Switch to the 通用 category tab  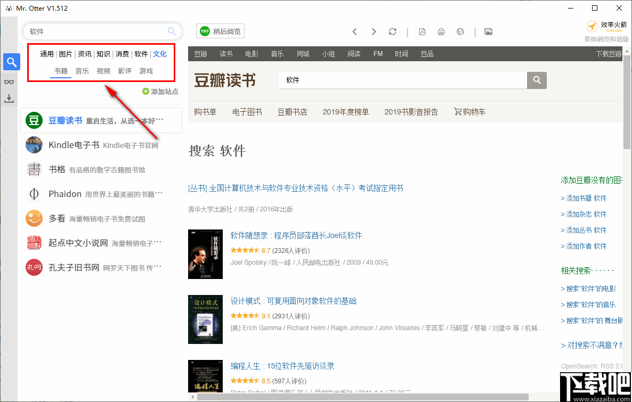pos(47,54)
